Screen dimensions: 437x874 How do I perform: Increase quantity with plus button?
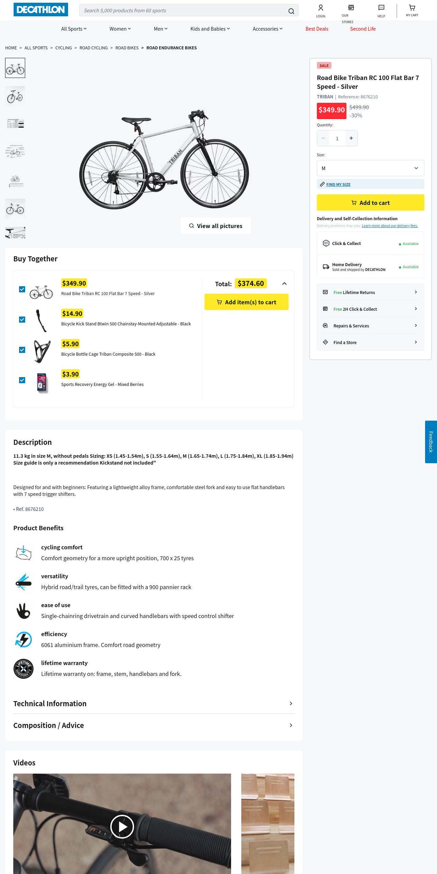coord(351,138)
